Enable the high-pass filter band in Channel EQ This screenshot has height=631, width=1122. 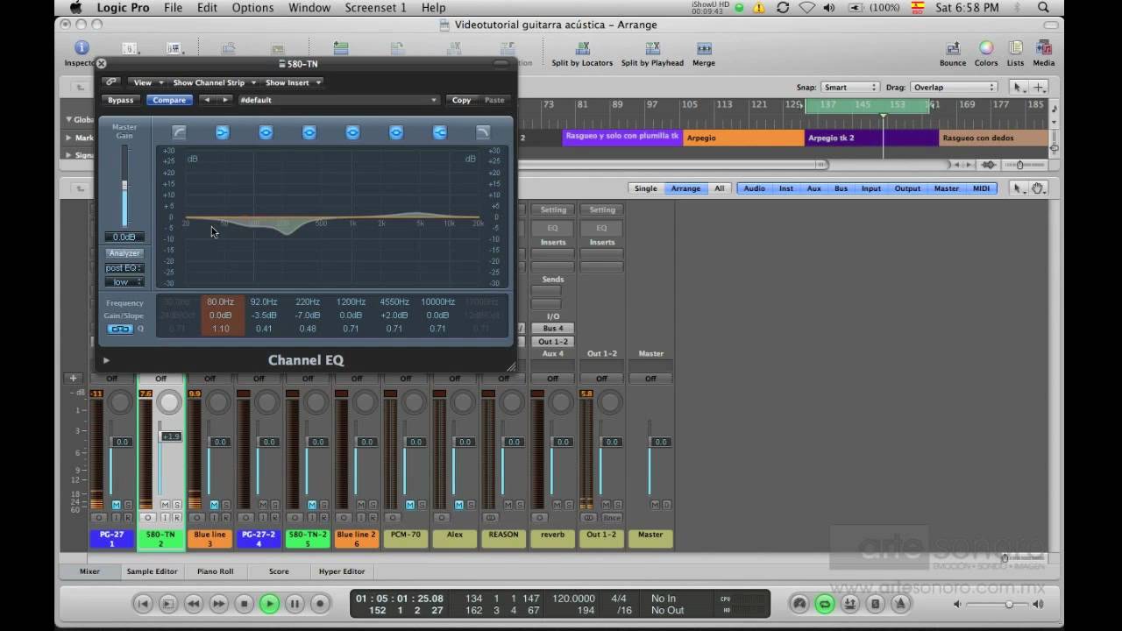(x=179, y=132)
